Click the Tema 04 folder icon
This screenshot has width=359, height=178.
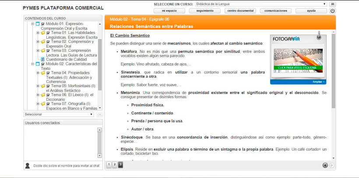(x=43, y=73)
